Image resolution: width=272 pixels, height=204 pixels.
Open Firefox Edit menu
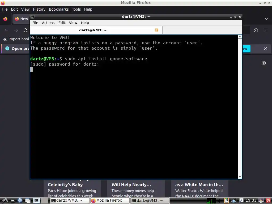tap(14, 9)
